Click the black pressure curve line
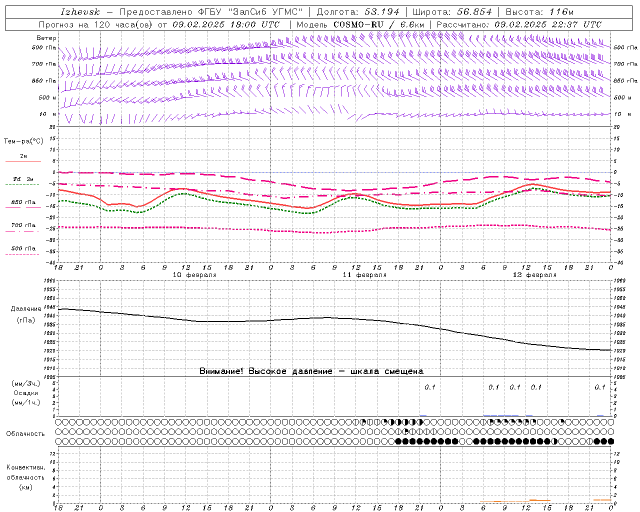The width and height of the screenshot is (640, 512). (334, 318)
